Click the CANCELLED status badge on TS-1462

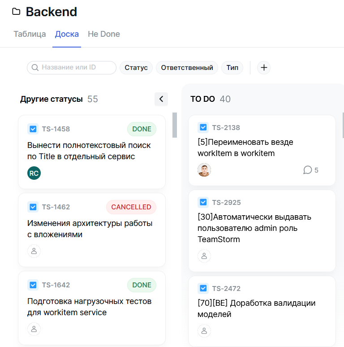pyautogui.click(x=131, y=207)
